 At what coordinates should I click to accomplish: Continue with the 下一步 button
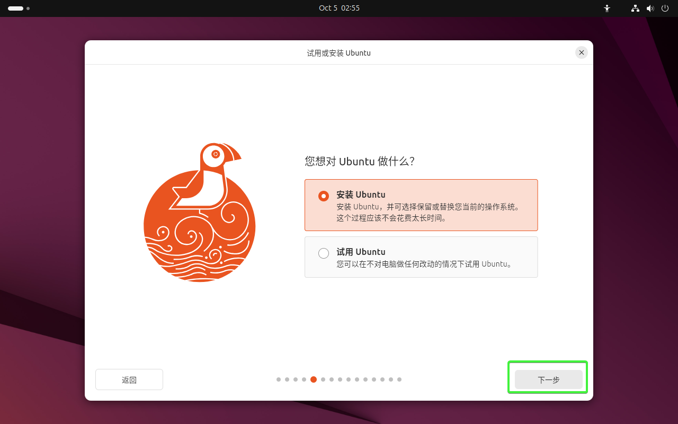(x=549, y=379)
